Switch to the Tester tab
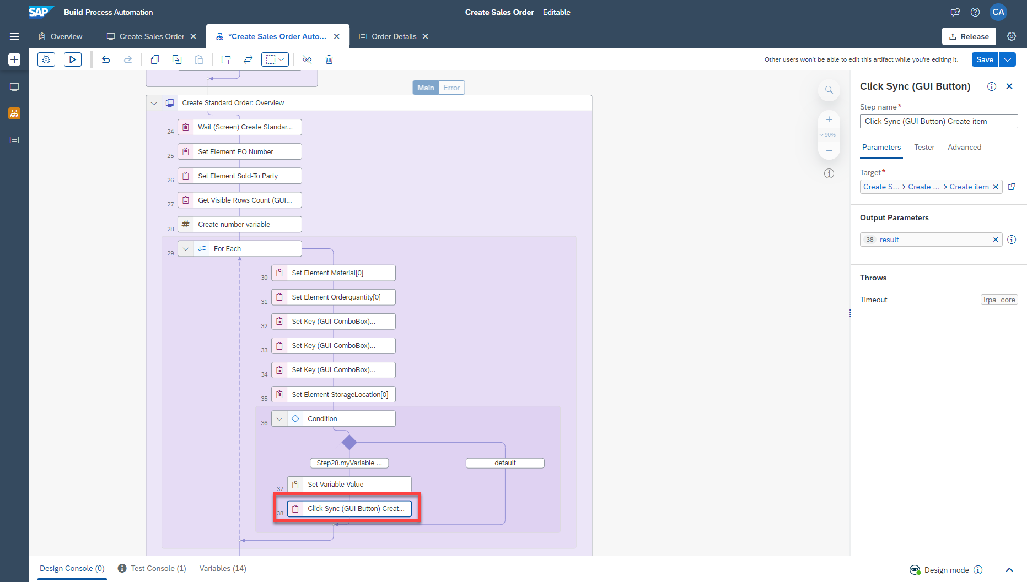 pyautogui.click(x=924, y=147)
